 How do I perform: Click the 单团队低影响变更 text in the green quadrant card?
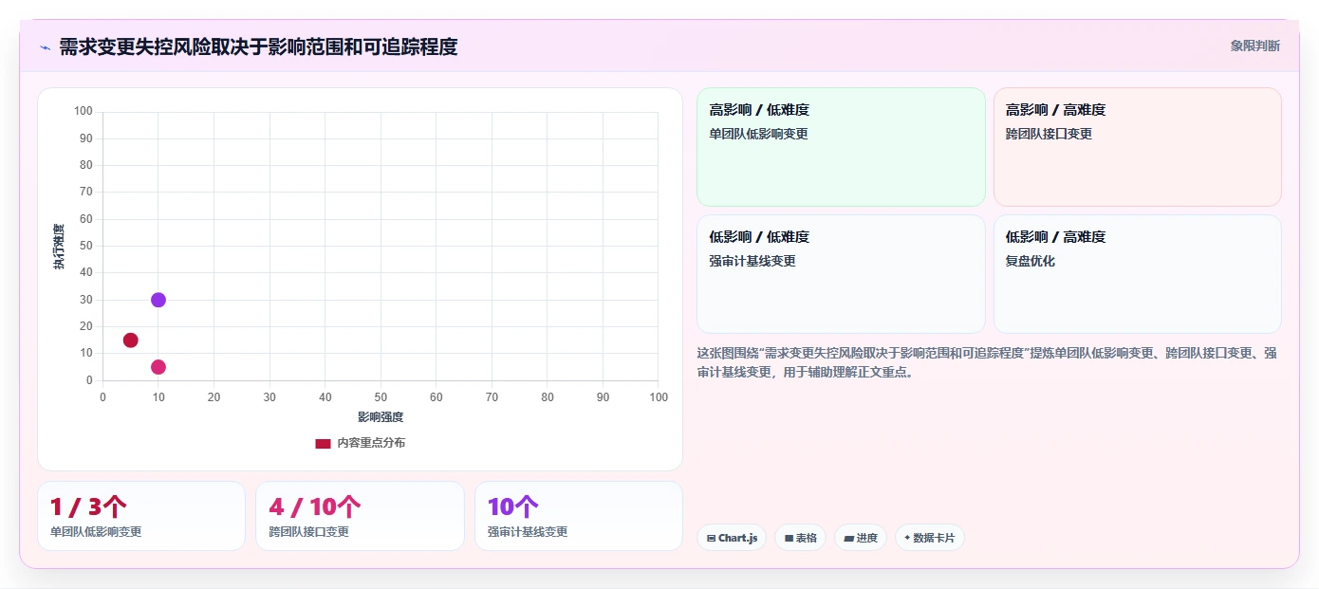point(759,134)
